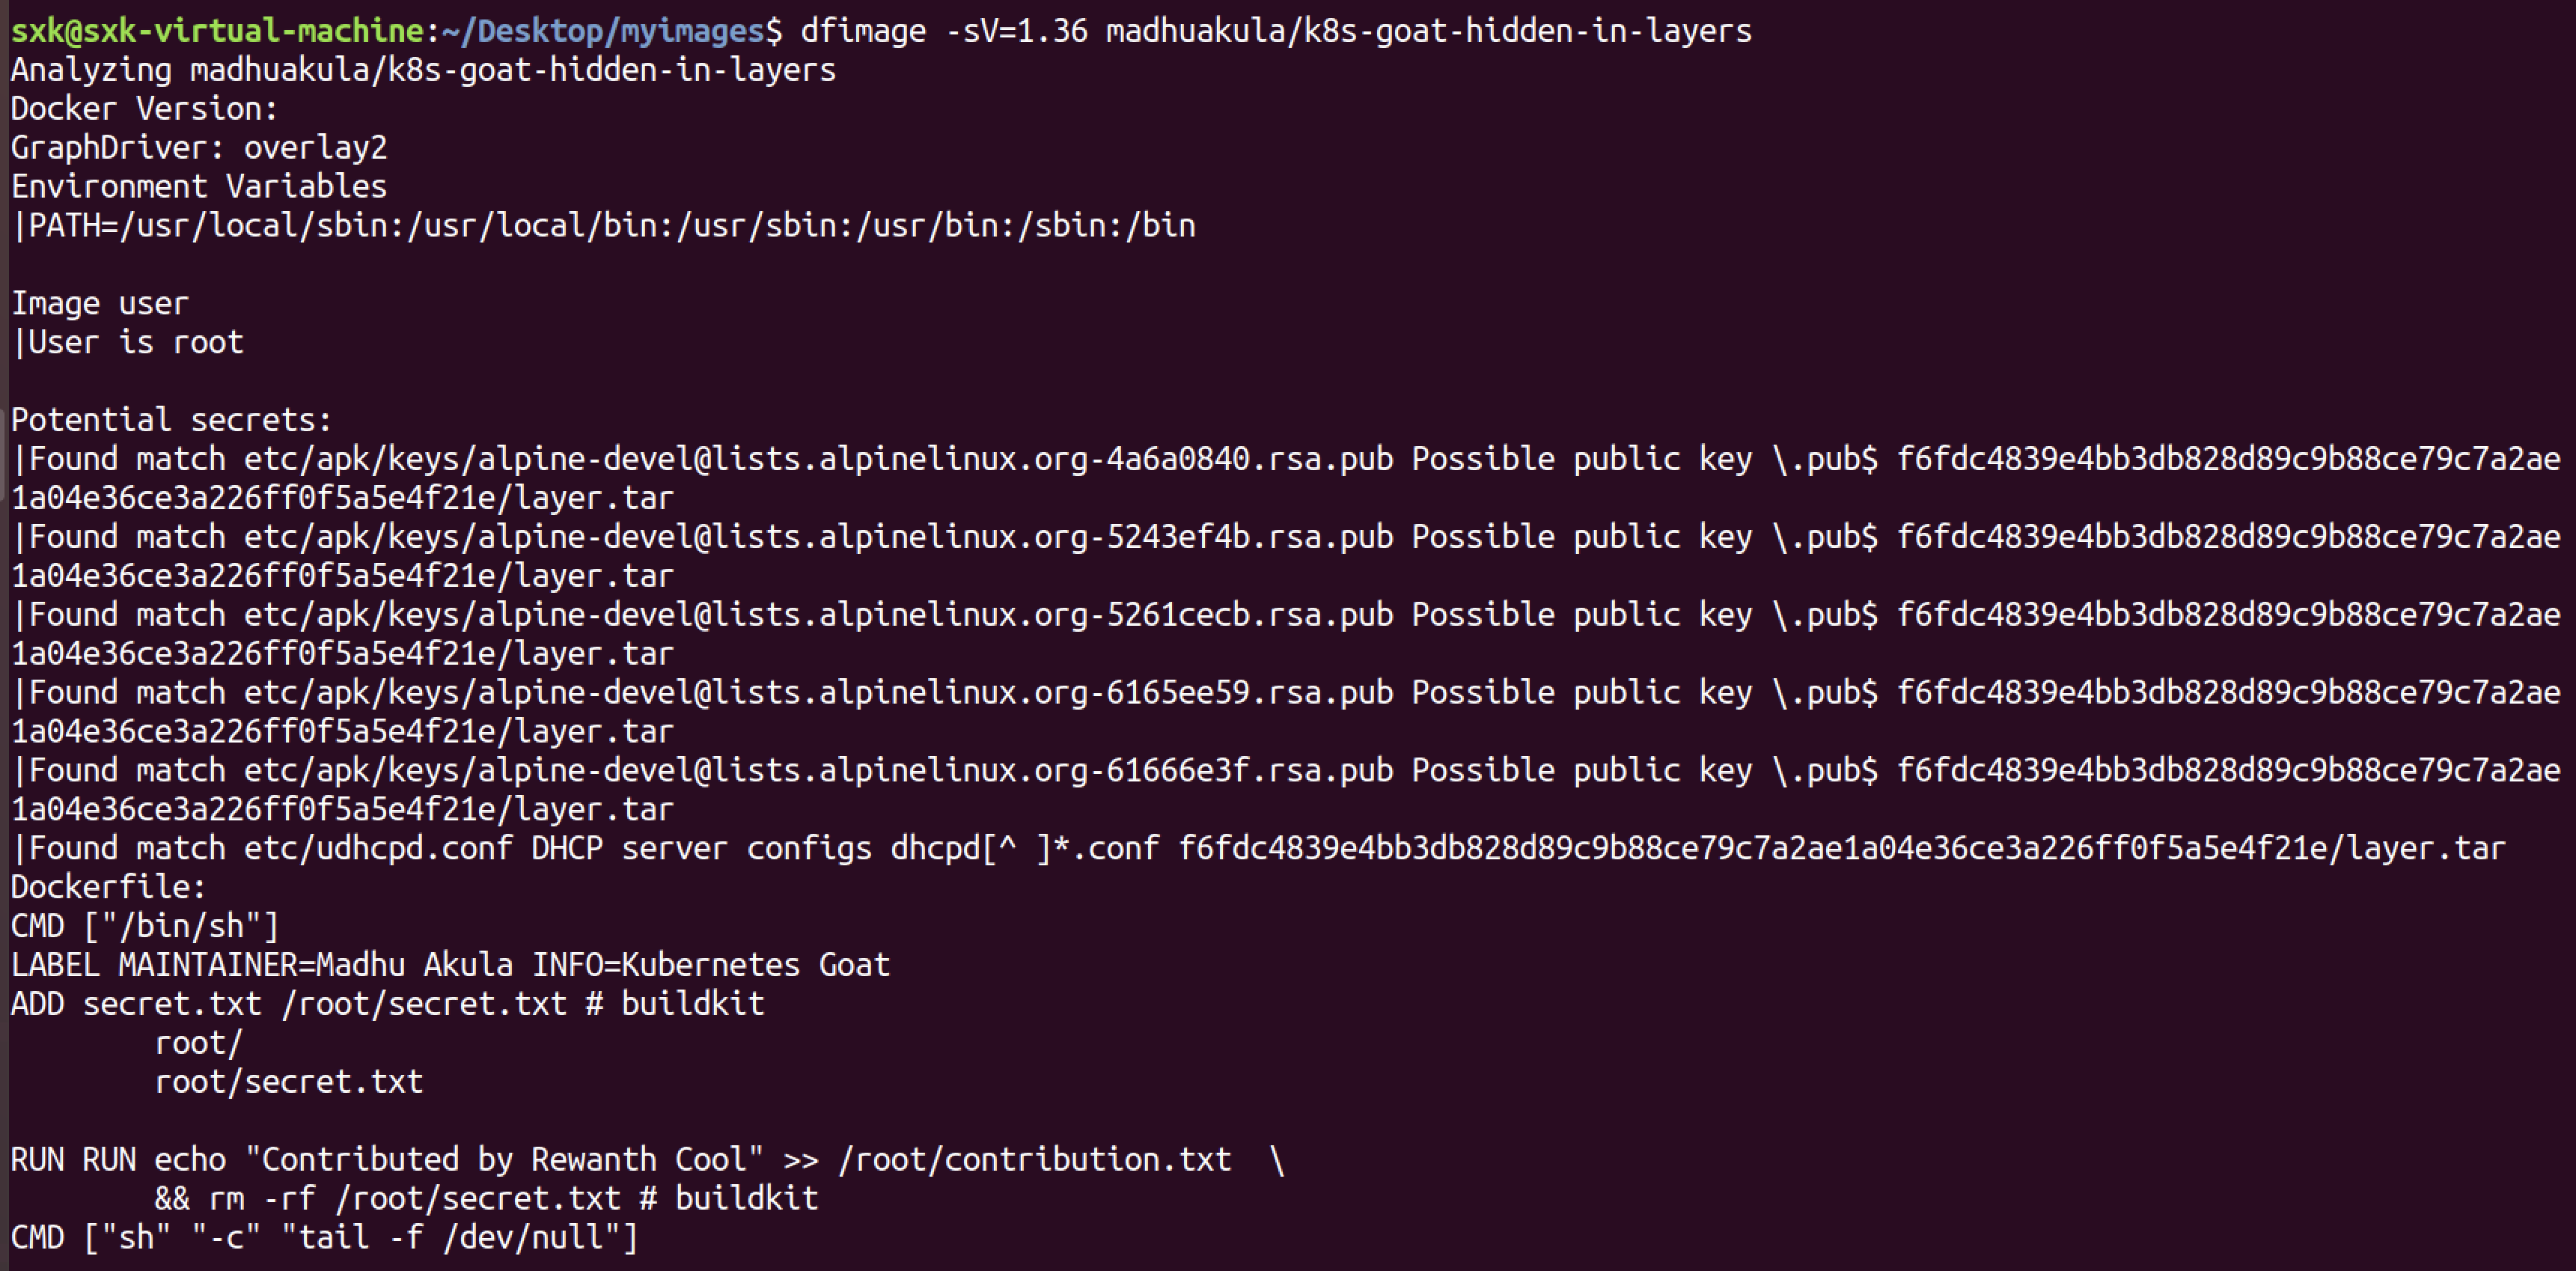Click the "Potential secrets:" heading
This screenshot has width=2576, height=1271.
click(171, 420)
